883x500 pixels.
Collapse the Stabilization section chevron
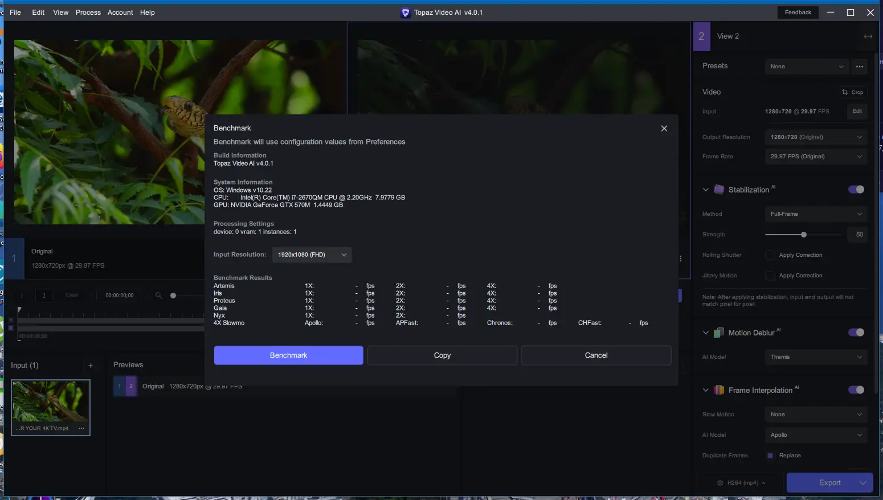click(x=706, y=190)
